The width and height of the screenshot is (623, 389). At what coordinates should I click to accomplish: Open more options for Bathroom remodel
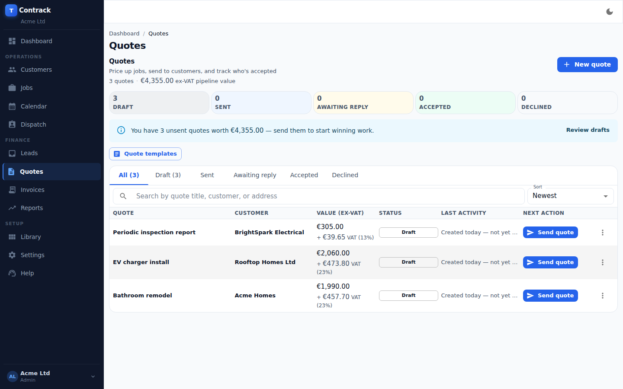(x=602, y=296)
